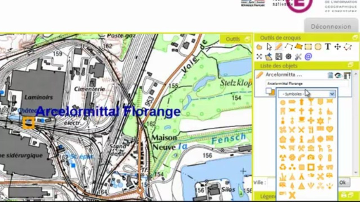This screenshot has height=202, width=360.
Task: Select the arrow pointer selection tool
Action: pos(269,47)
